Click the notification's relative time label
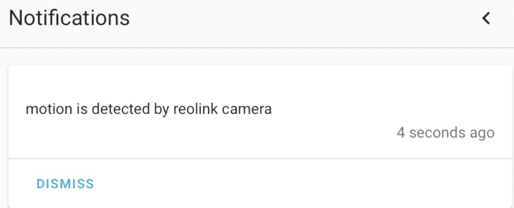 446,133
